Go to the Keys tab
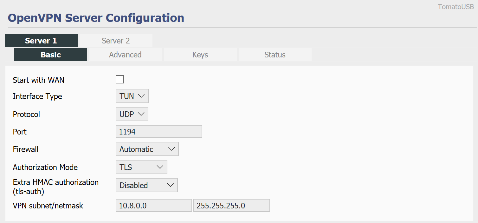Viewport: 478px width, 223px height. [200, 55]
